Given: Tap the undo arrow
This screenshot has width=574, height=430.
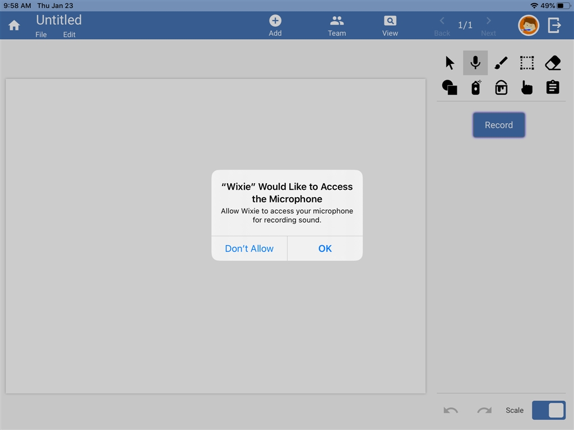Looking at the screenshot, I should tap(451, 410).
